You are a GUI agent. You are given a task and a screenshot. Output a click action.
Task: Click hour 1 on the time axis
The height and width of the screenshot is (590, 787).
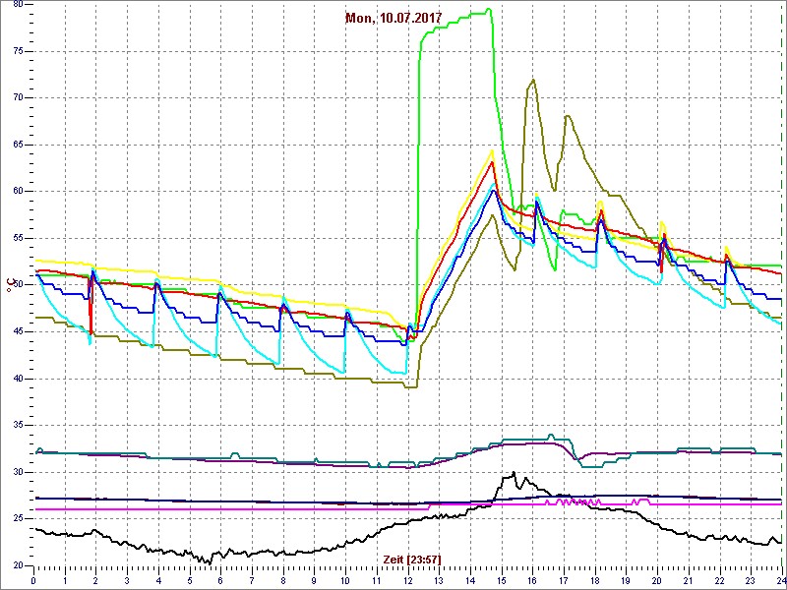coord(65,580)
